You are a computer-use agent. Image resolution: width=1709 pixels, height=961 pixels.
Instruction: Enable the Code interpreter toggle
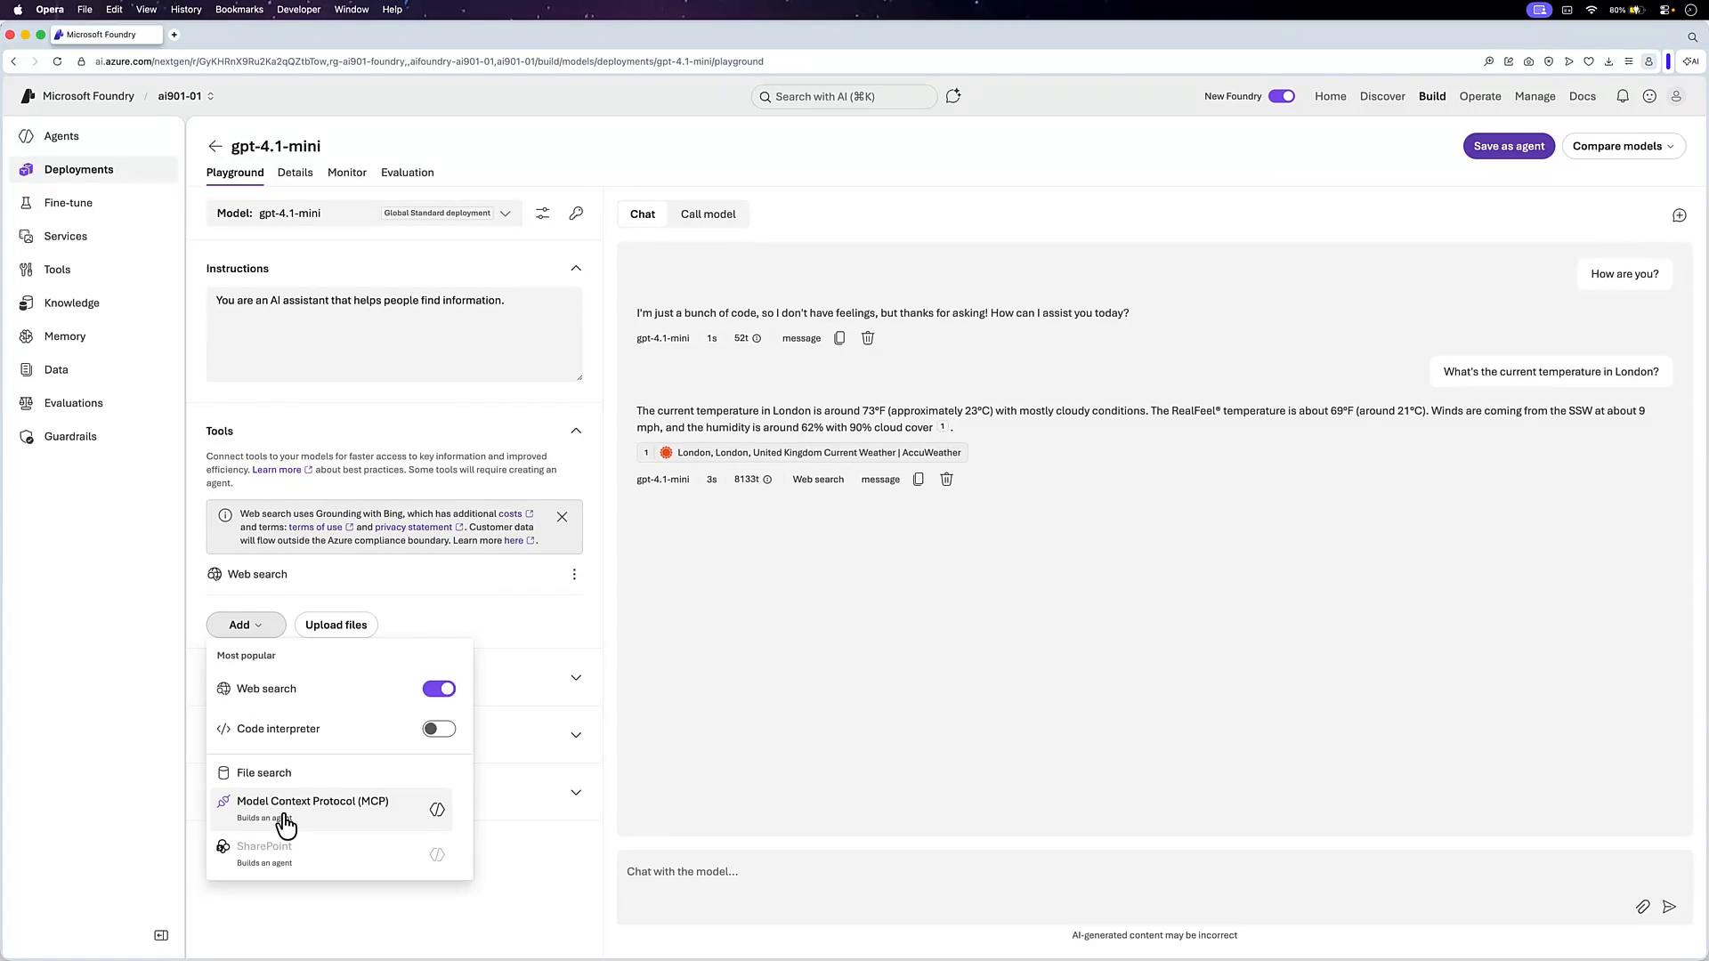(439, 729)
